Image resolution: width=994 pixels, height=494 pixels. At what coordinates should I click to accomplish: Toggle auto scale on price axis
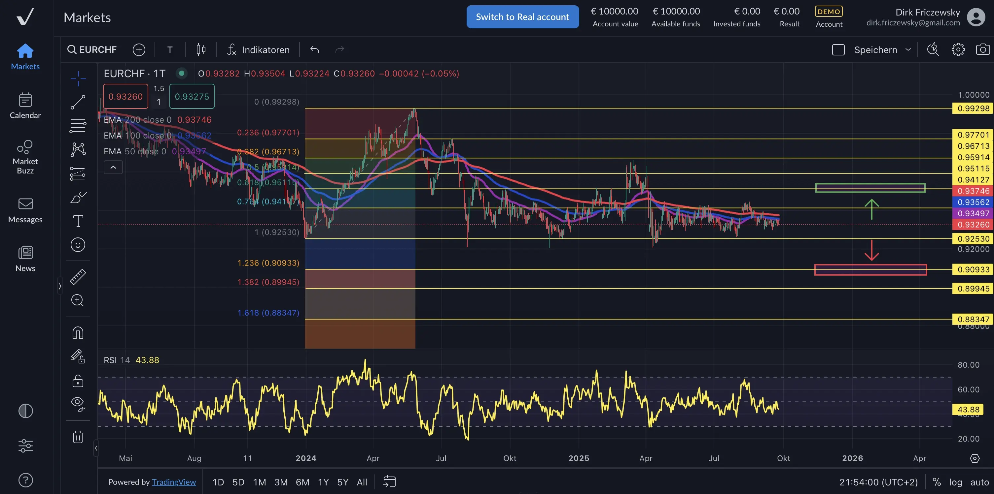pos(979,482)
